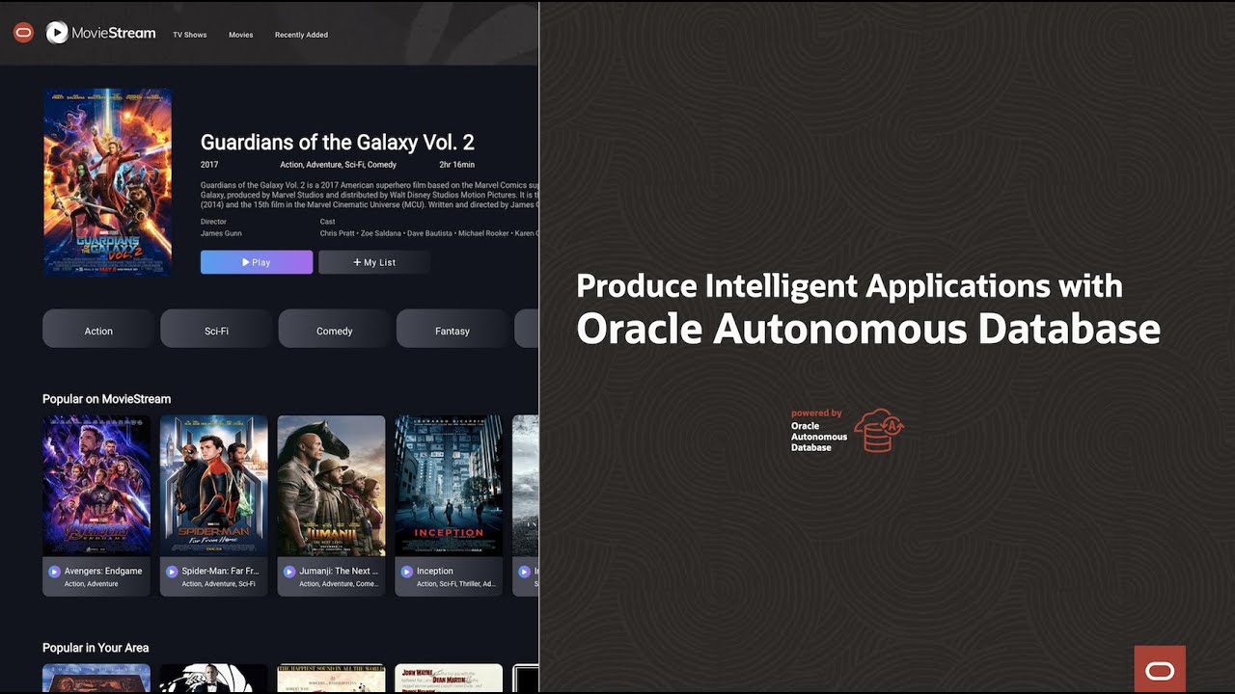The width and height of the screenshot is (1235, 694).
Task: Open the Spider-Man: Far From Home poster
Action: [214, 486]
